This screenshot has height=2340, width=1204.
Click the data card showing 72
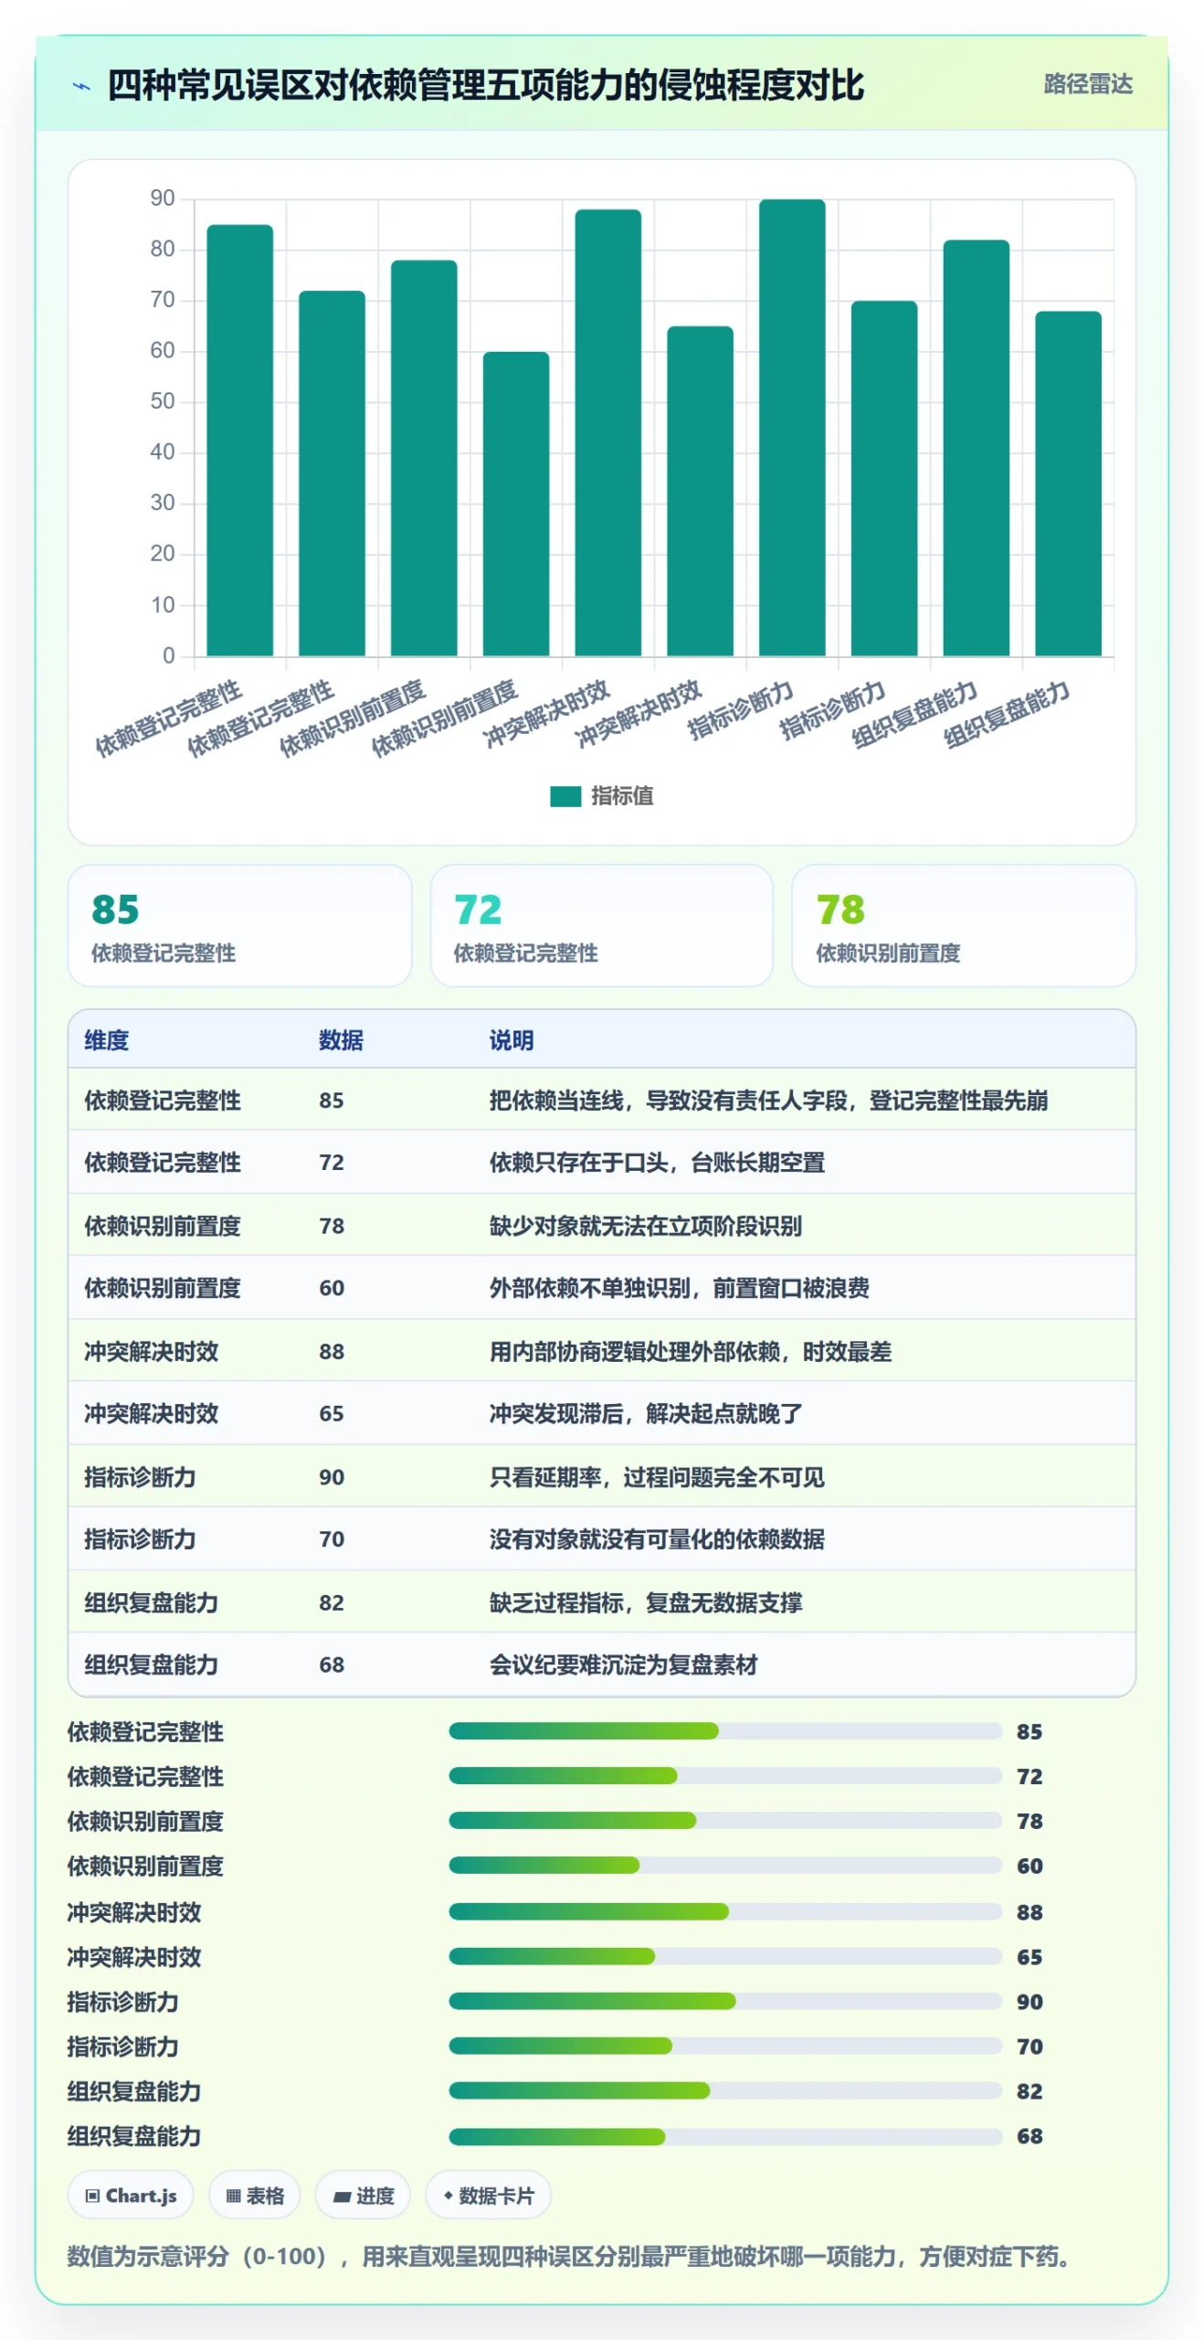click(x=601, y=925)
